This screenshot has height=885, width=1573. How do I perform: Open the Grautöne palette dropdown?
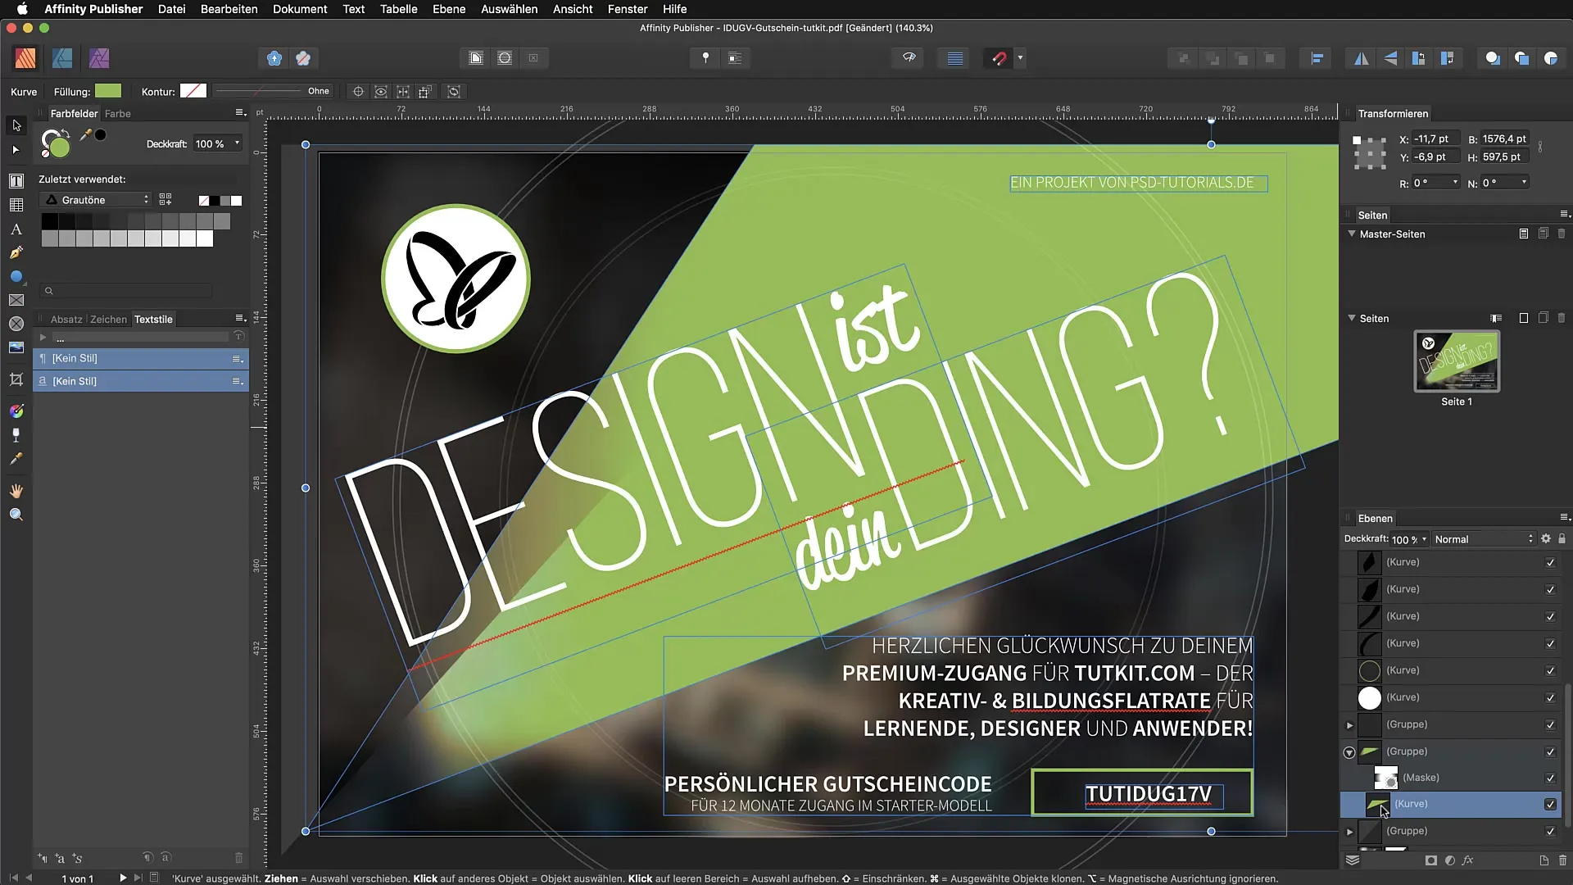tap(95, 200)
